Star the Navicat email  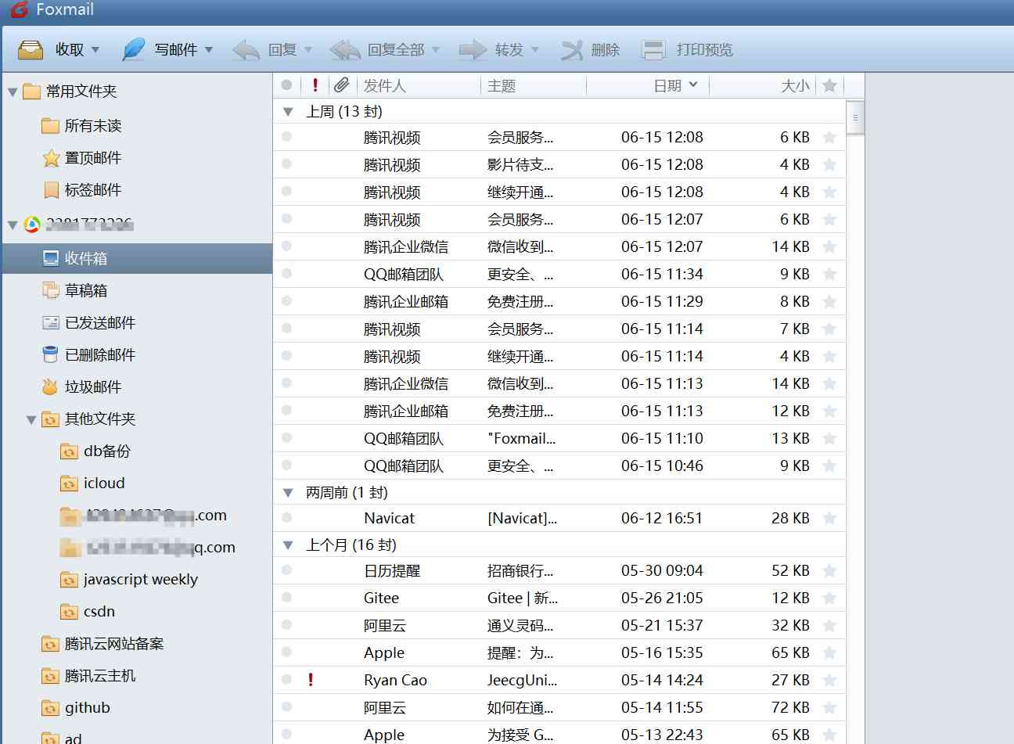point(830,518)
